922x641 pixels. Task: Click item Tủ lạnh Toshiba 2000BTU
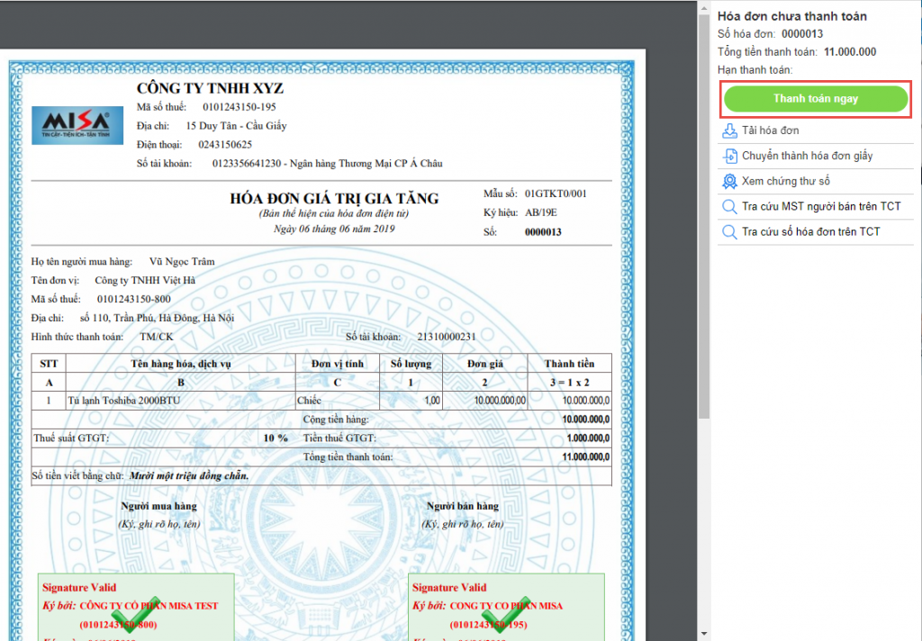[x=124, y=401]
